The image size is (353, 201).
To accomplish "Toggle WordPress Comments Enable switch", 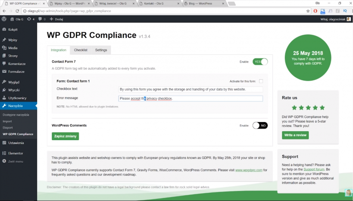I will [260, 126].
